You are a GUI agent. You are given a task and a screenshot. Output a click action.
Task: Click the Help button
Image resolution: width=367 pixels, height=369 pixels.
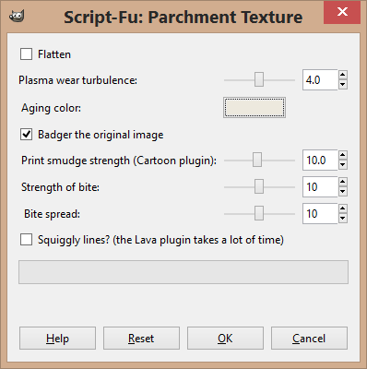[x=57, y=339]
